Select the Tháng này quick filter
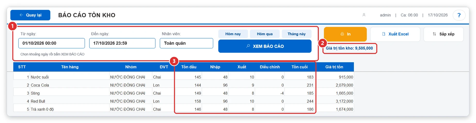The width and height of the screenshot is (476, 123). 297,34
